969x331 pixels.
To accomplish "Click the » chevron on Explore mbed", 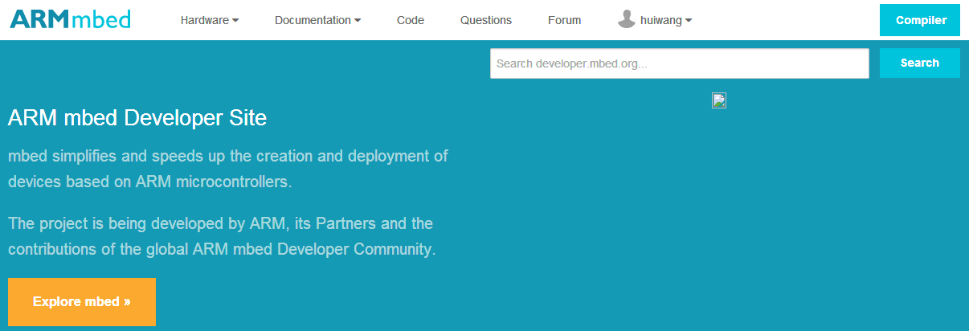I will point(127,302).
